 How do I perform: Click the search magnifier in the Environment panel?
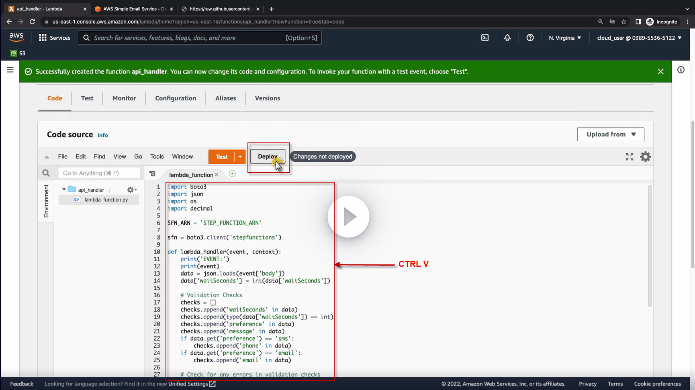[46, 173]
